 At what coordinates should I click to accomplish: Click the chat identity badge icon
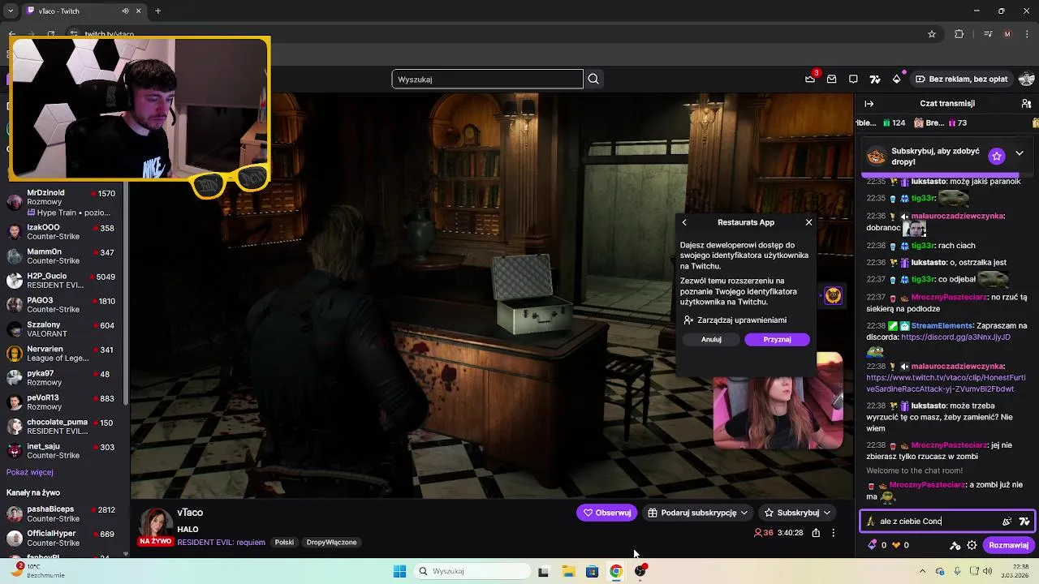(x=870, y=522)
